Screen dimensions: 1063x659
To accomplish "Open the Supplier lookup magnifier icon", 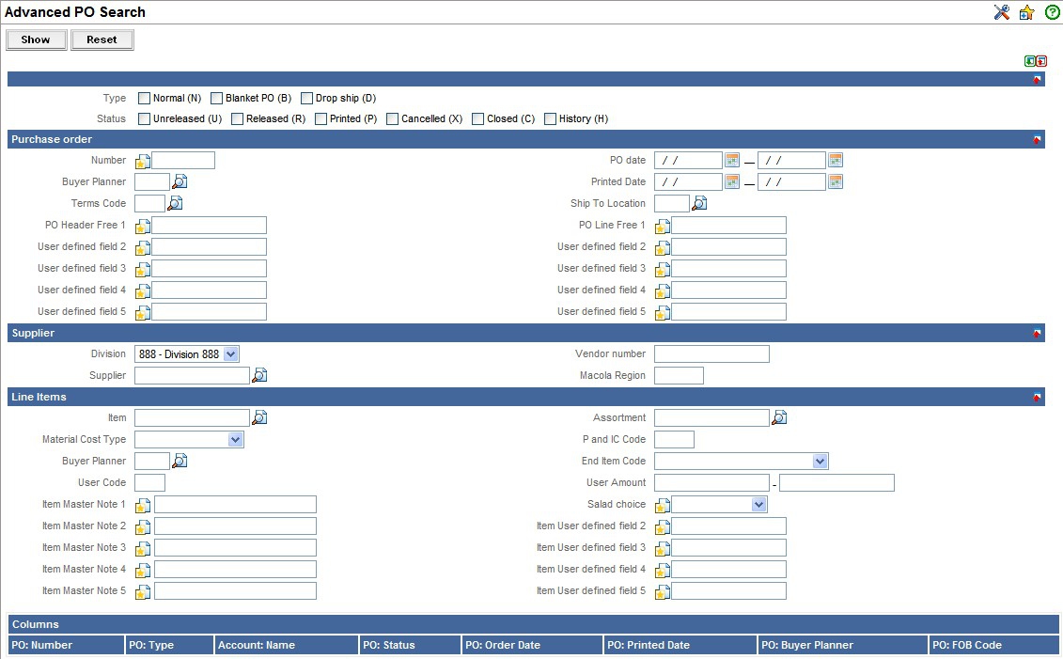I will click(259, 376).
